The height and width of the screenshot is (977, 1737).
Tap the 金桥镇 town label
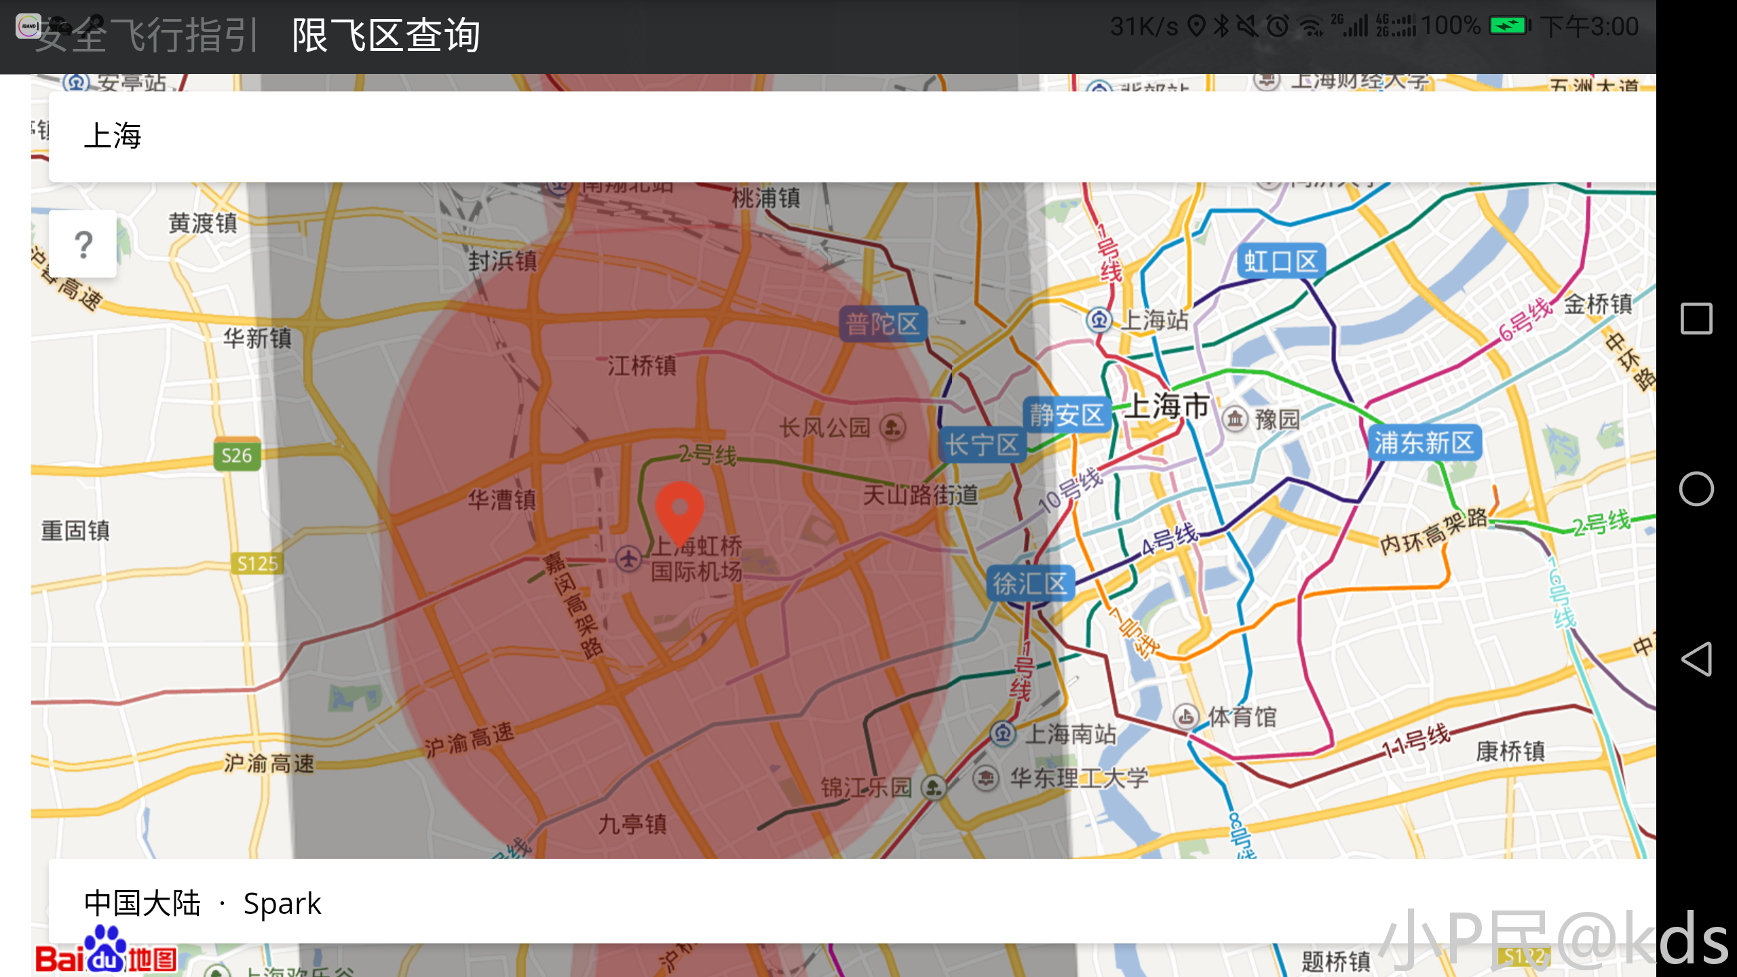pyautogui.click(x=1599, y=304)
